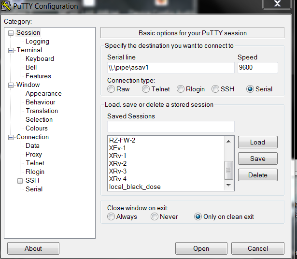The width and height of the screenshot is (297, 259).
Task: Expand the SSH tree node
Action: pyautogui.click(x=20, y=181)
